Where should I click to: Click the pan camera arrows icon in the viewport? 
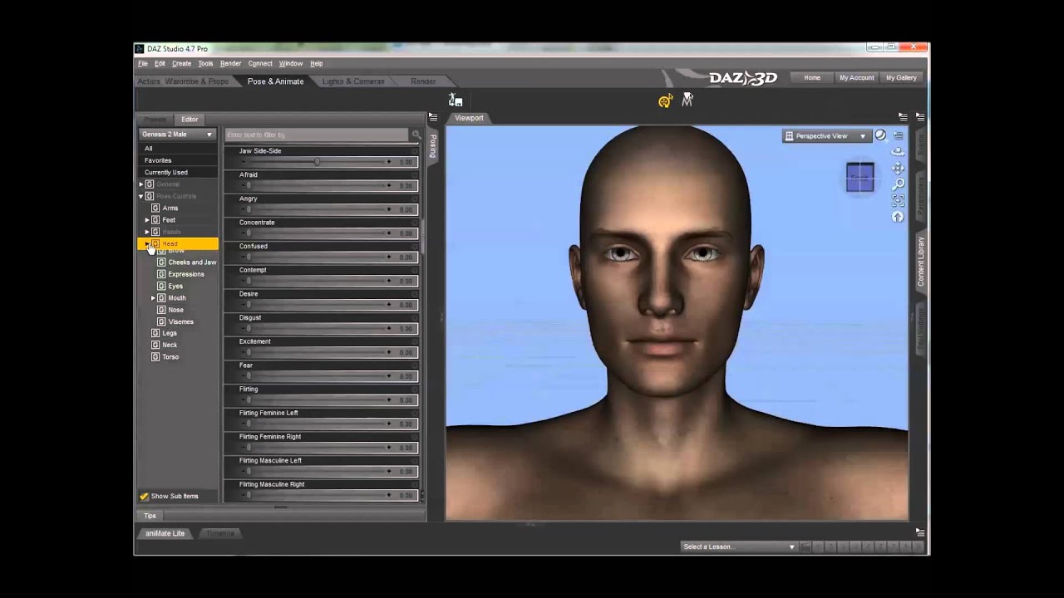(x=898, y=168)
